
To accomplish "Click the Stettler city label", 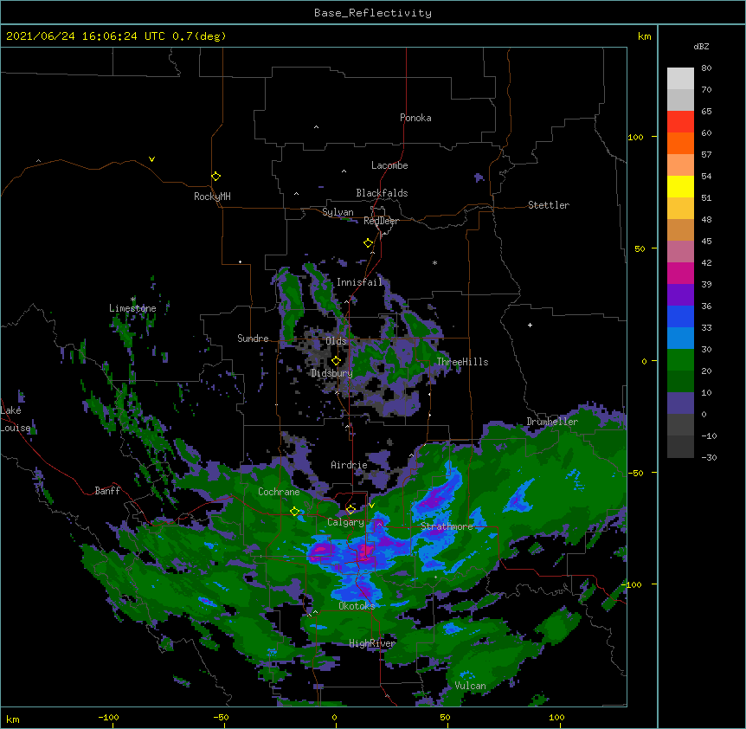I will (x=549, y=205).
